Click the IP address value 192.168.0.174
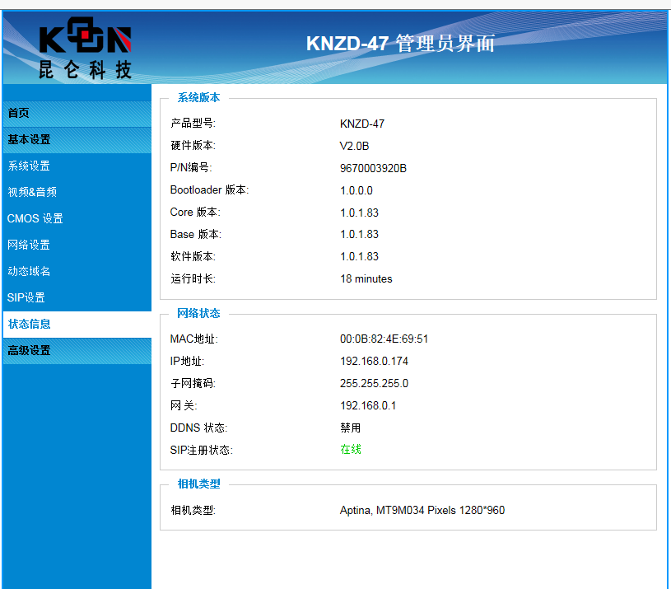The image size is (671, 589). click(374, 361)
